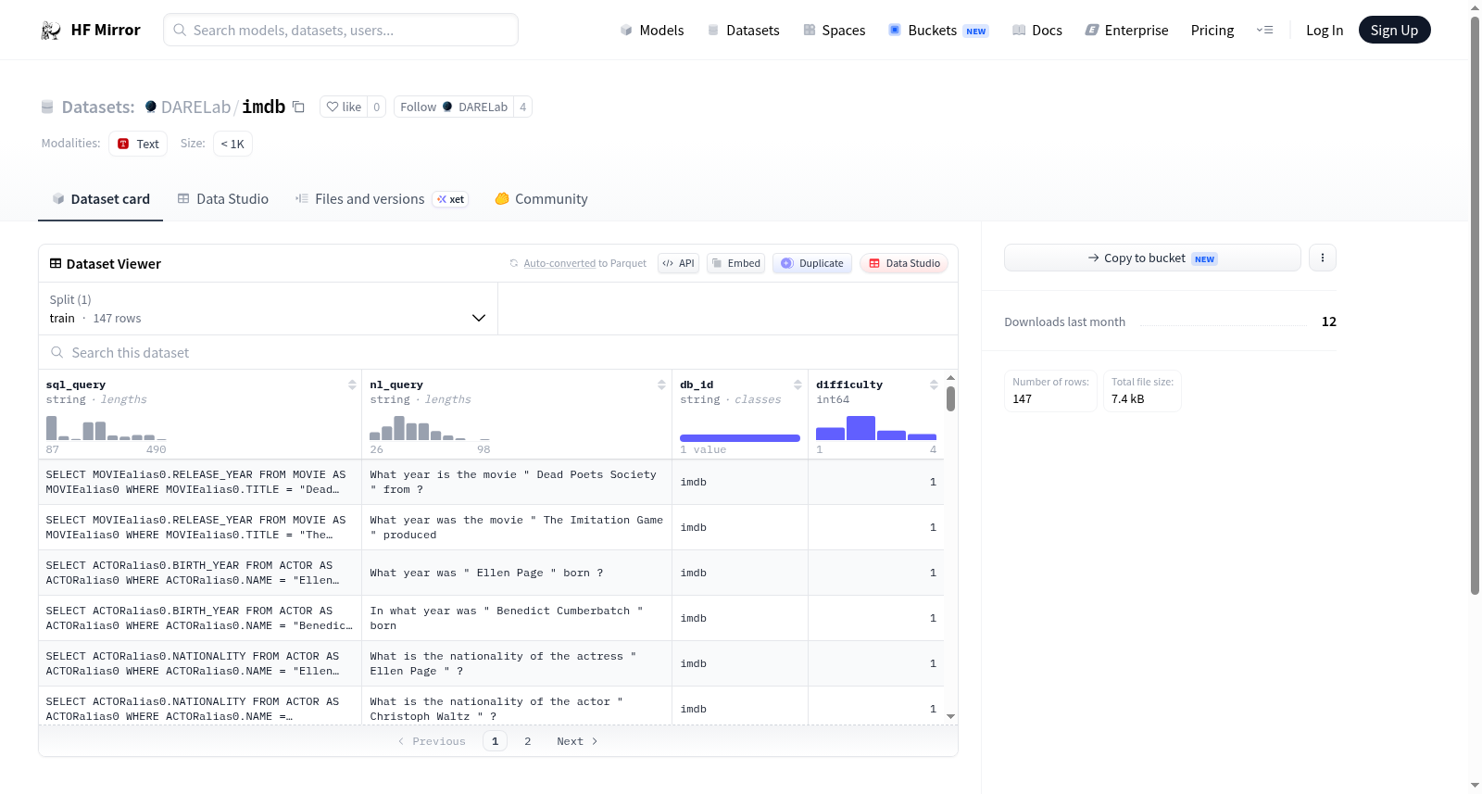This screenshot has height=794, width=1482.
Task: Like the imdb dataset
Action: coord(344,107)
